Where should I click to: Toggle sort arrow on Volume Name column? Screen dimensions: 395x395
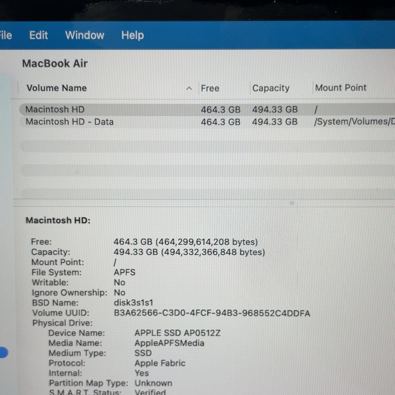pos(189,88)
